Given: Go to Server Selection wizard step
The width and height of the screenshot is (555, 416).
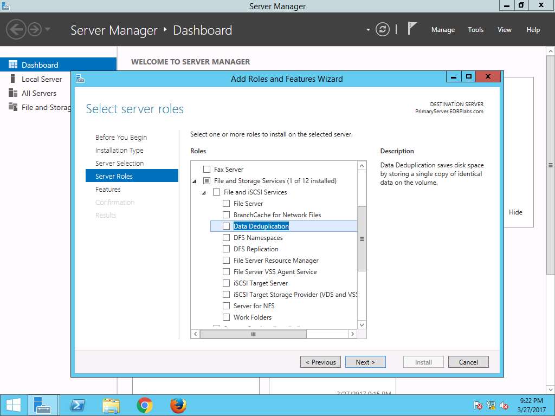Looking at the screenshot, I should [119, 164].
